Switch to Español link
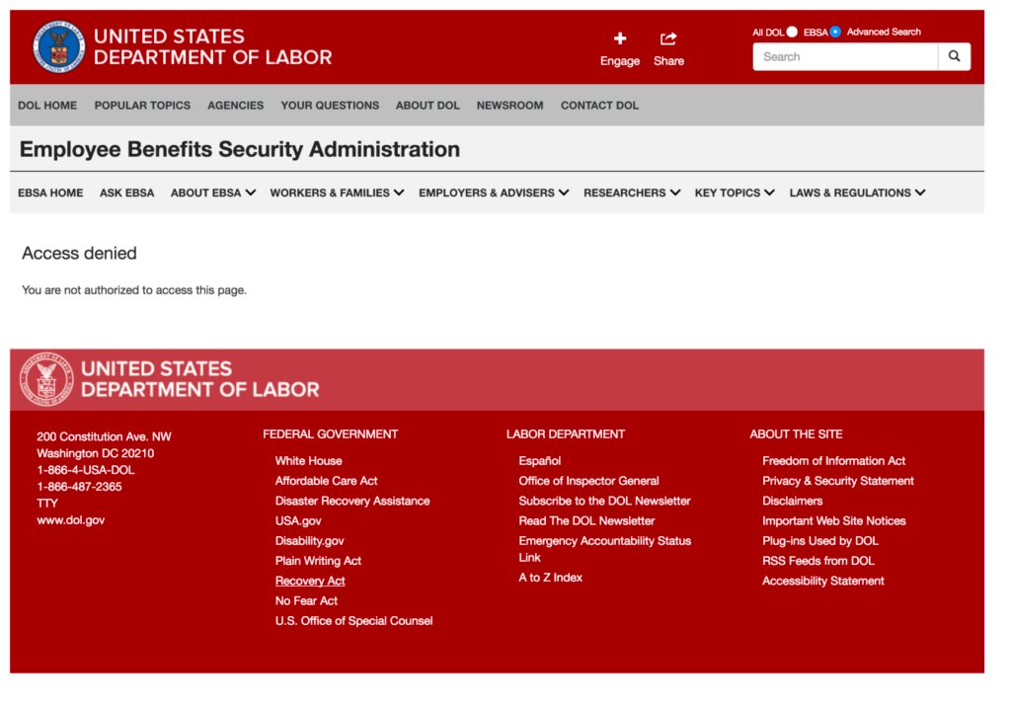 (540, 461)
